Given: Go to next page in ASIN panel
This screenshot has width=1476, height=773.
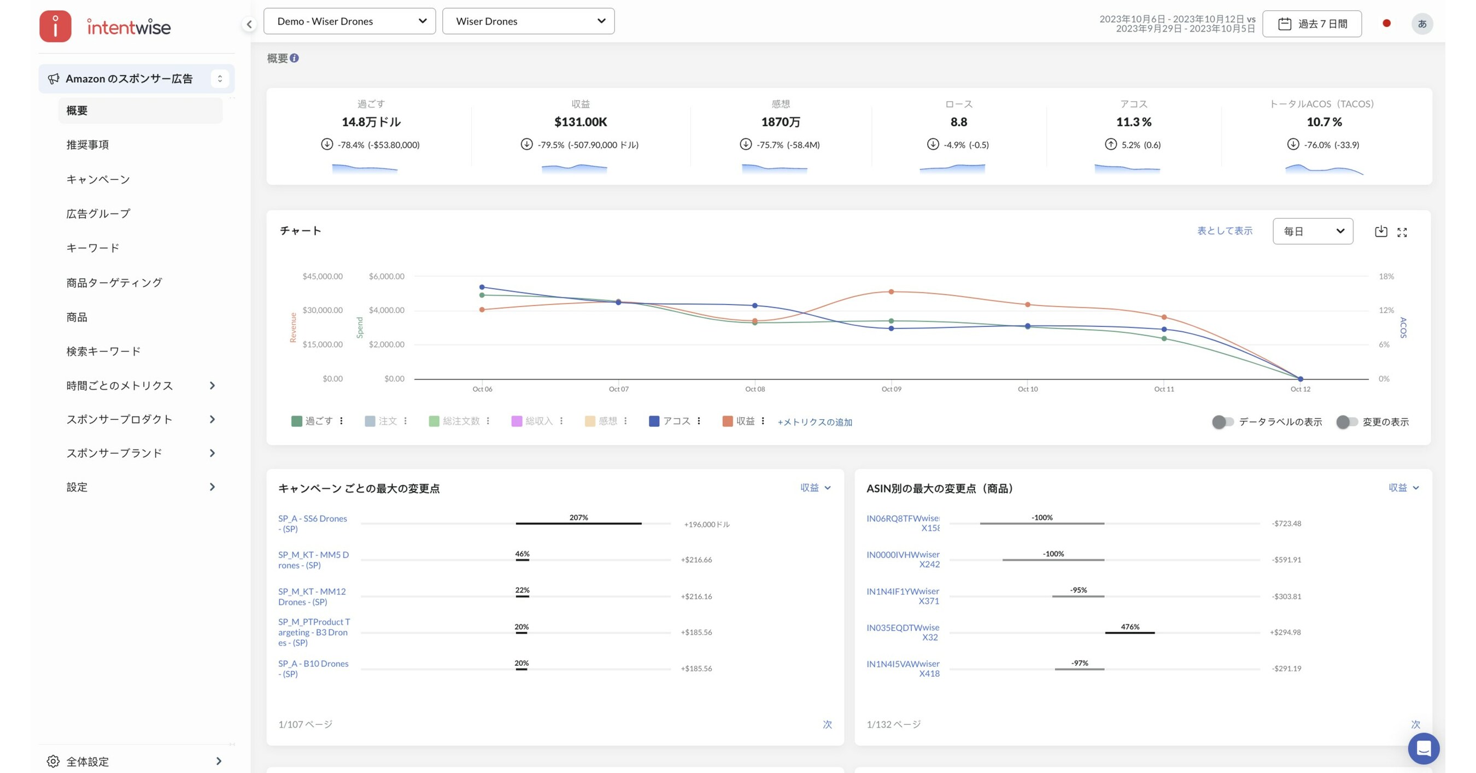Looking at the screenshot, I should coord(1415,724).
